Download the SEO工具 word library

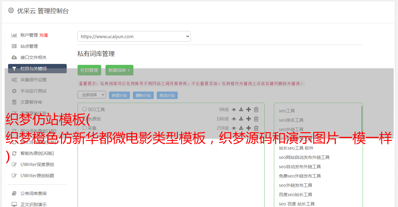pos(241,110)
